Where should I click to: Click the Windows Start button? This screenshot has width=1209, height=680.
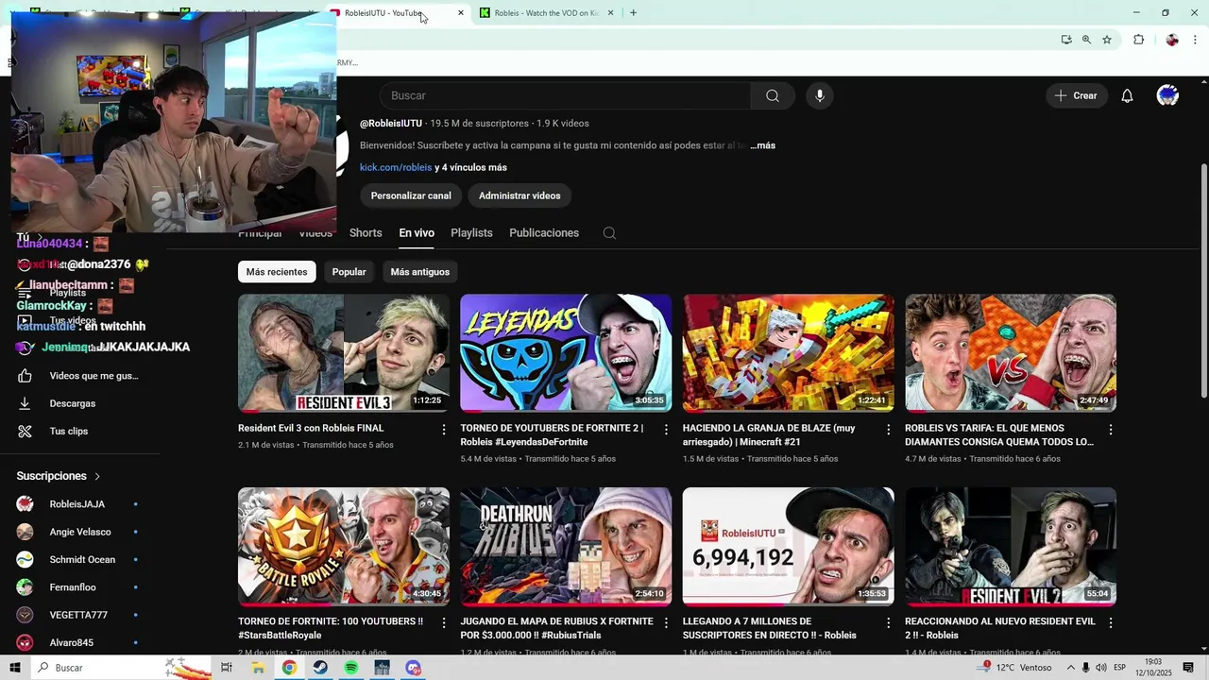[15, 668]
